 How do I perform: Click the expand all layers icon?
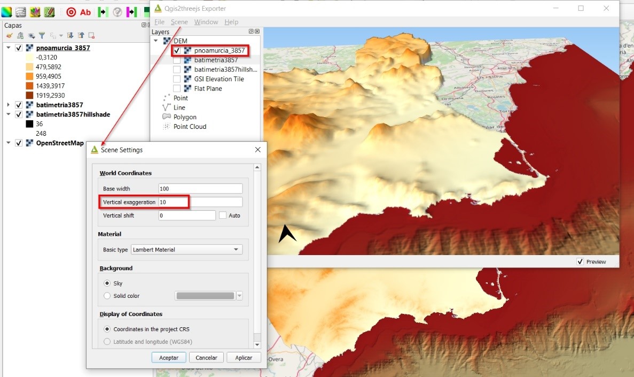pyautogui.click(x=70, y=36)
